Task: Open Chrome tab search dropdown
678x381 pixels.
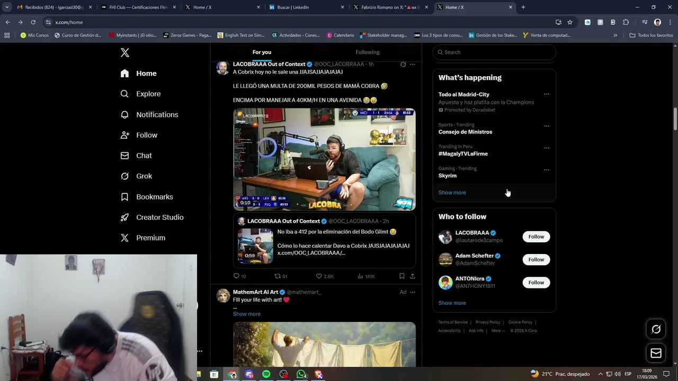Action: [6, 7]
